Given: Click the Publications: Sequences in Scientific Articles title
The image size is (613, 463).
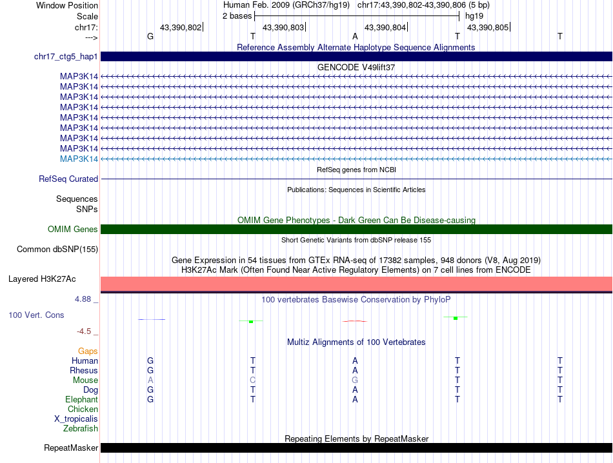Looking at the screenshot, I should [x=356, y=190].
